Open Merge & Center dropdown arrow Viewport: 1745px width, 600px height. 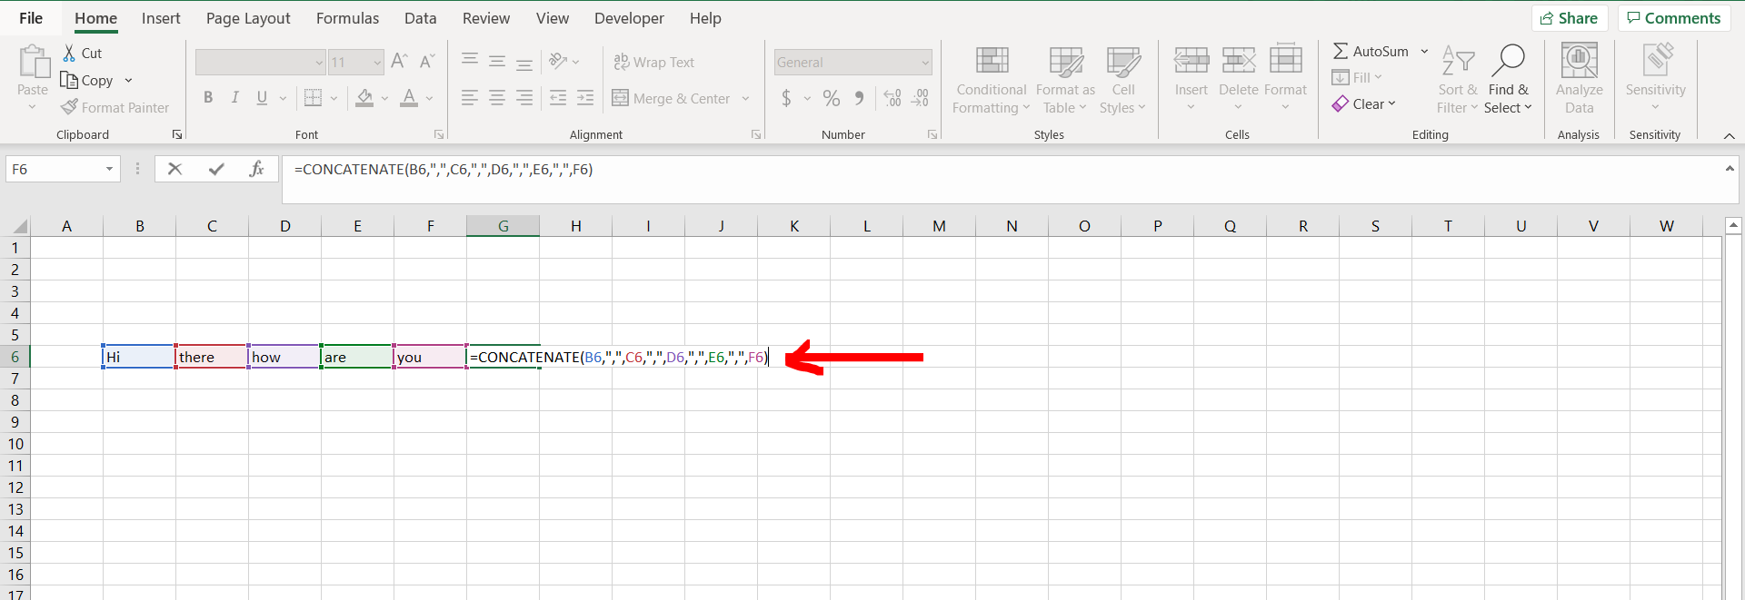(x=746, y=98)
